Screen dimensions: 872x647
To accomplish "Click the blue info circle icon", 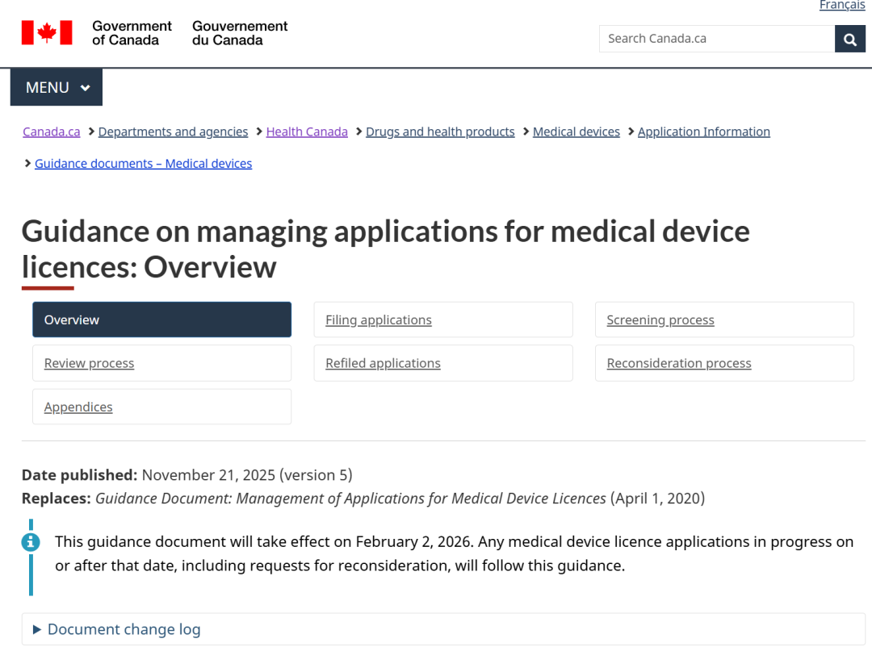I will point(31,542).
